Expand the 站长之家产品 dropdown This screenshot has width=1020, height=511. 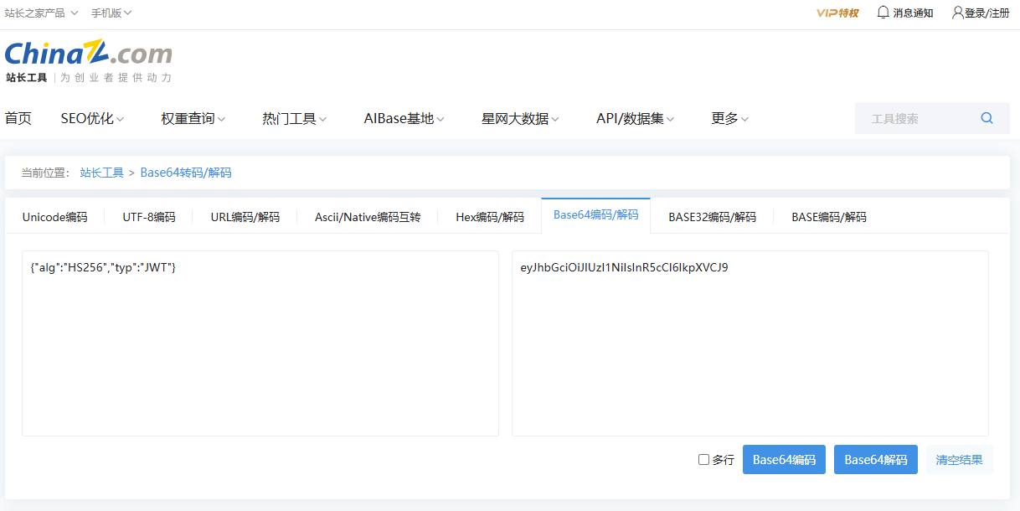click(41, 13)
